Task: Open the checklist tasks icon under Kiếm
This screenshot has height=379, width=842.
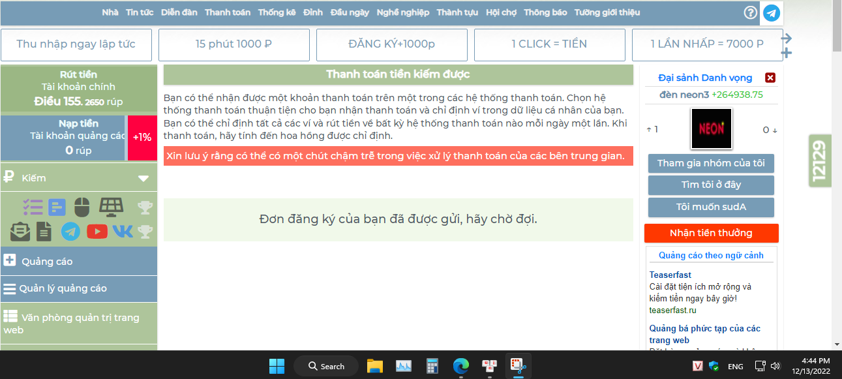Action: (33, 207)
